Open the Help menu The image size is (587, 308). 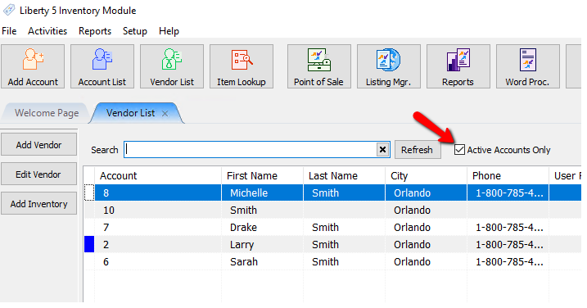pos(169,31)
